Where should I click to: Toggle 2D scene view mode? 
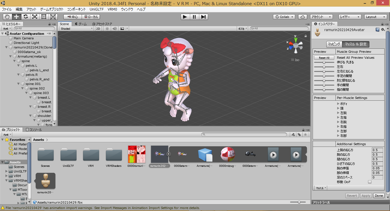coord(98,29)
